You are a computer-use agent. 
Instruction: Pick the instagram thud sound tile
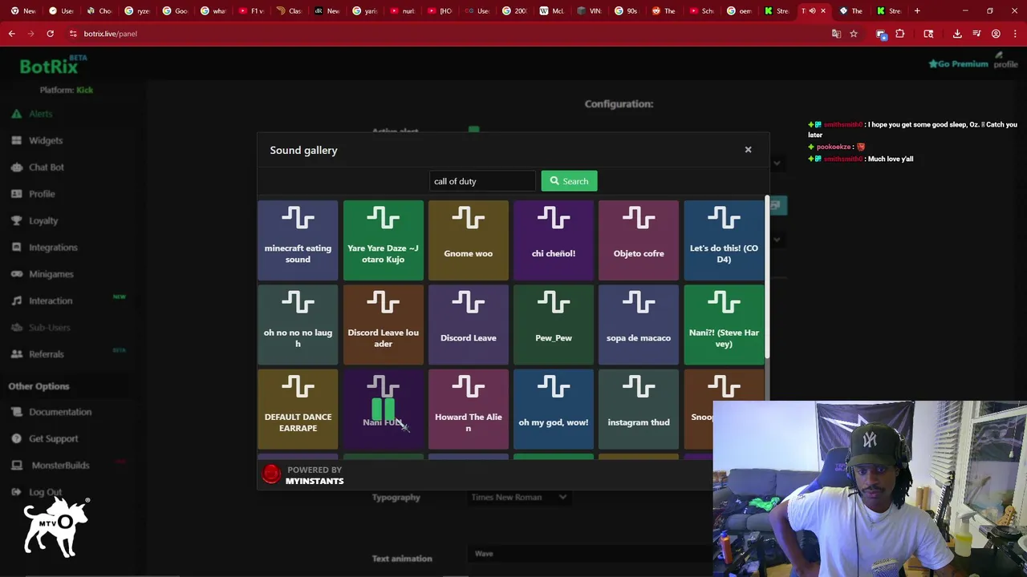pyautogui.click(x=638, y=409)
